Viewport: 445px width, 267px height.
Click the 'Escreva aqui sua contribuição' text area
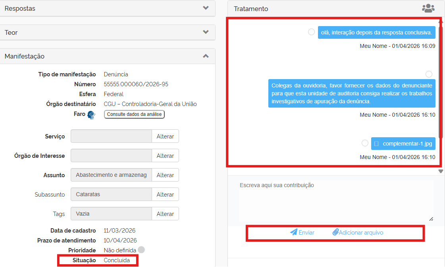[x=335, y=201]
